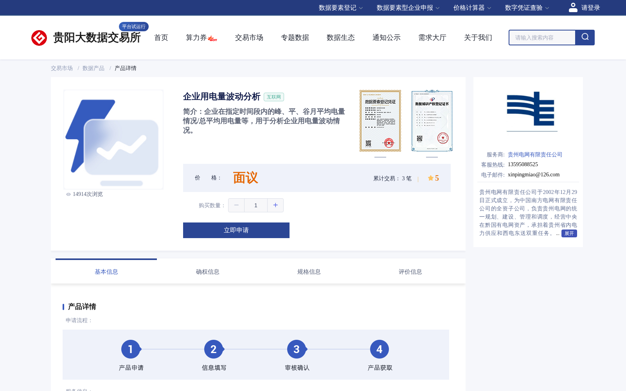626x391 pixels.
Task: Click the 累计交易 3笔 text
Action: [x=392, y=178]
